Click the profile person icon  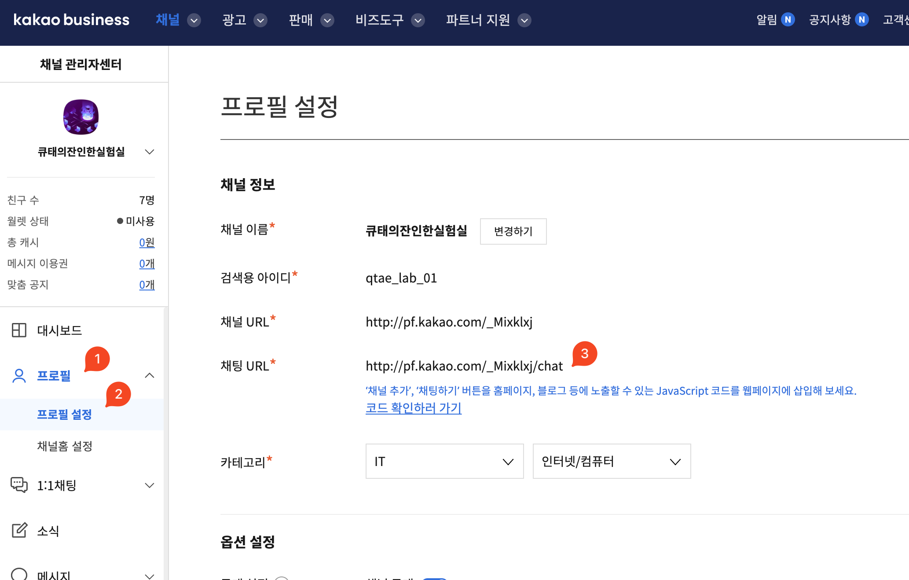tap(19, 375)
